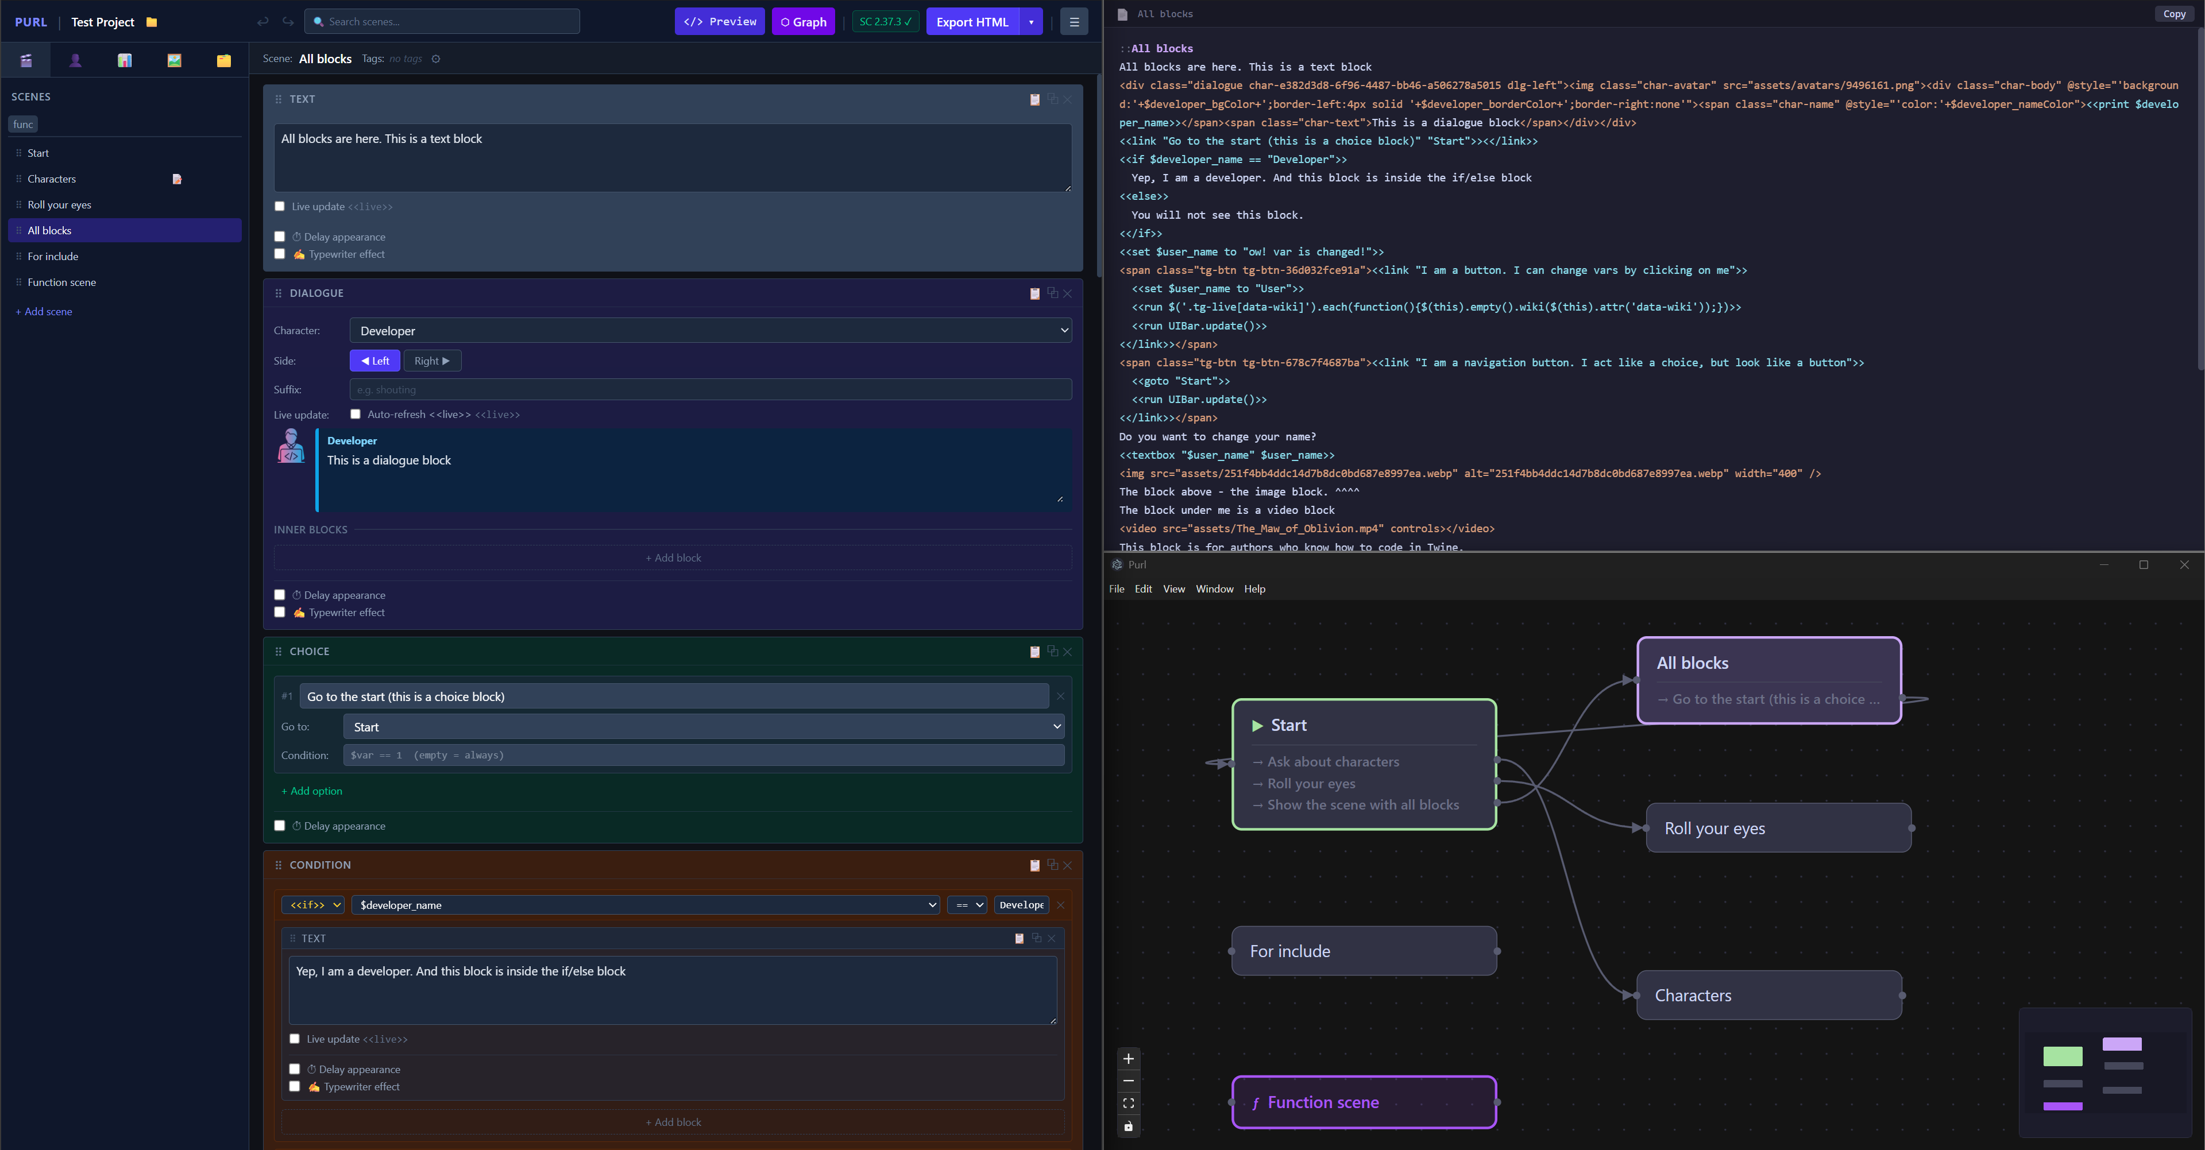2205x1150 pixels.
Task: Click the undo arrow in top bar
Action: pos(263,21)
